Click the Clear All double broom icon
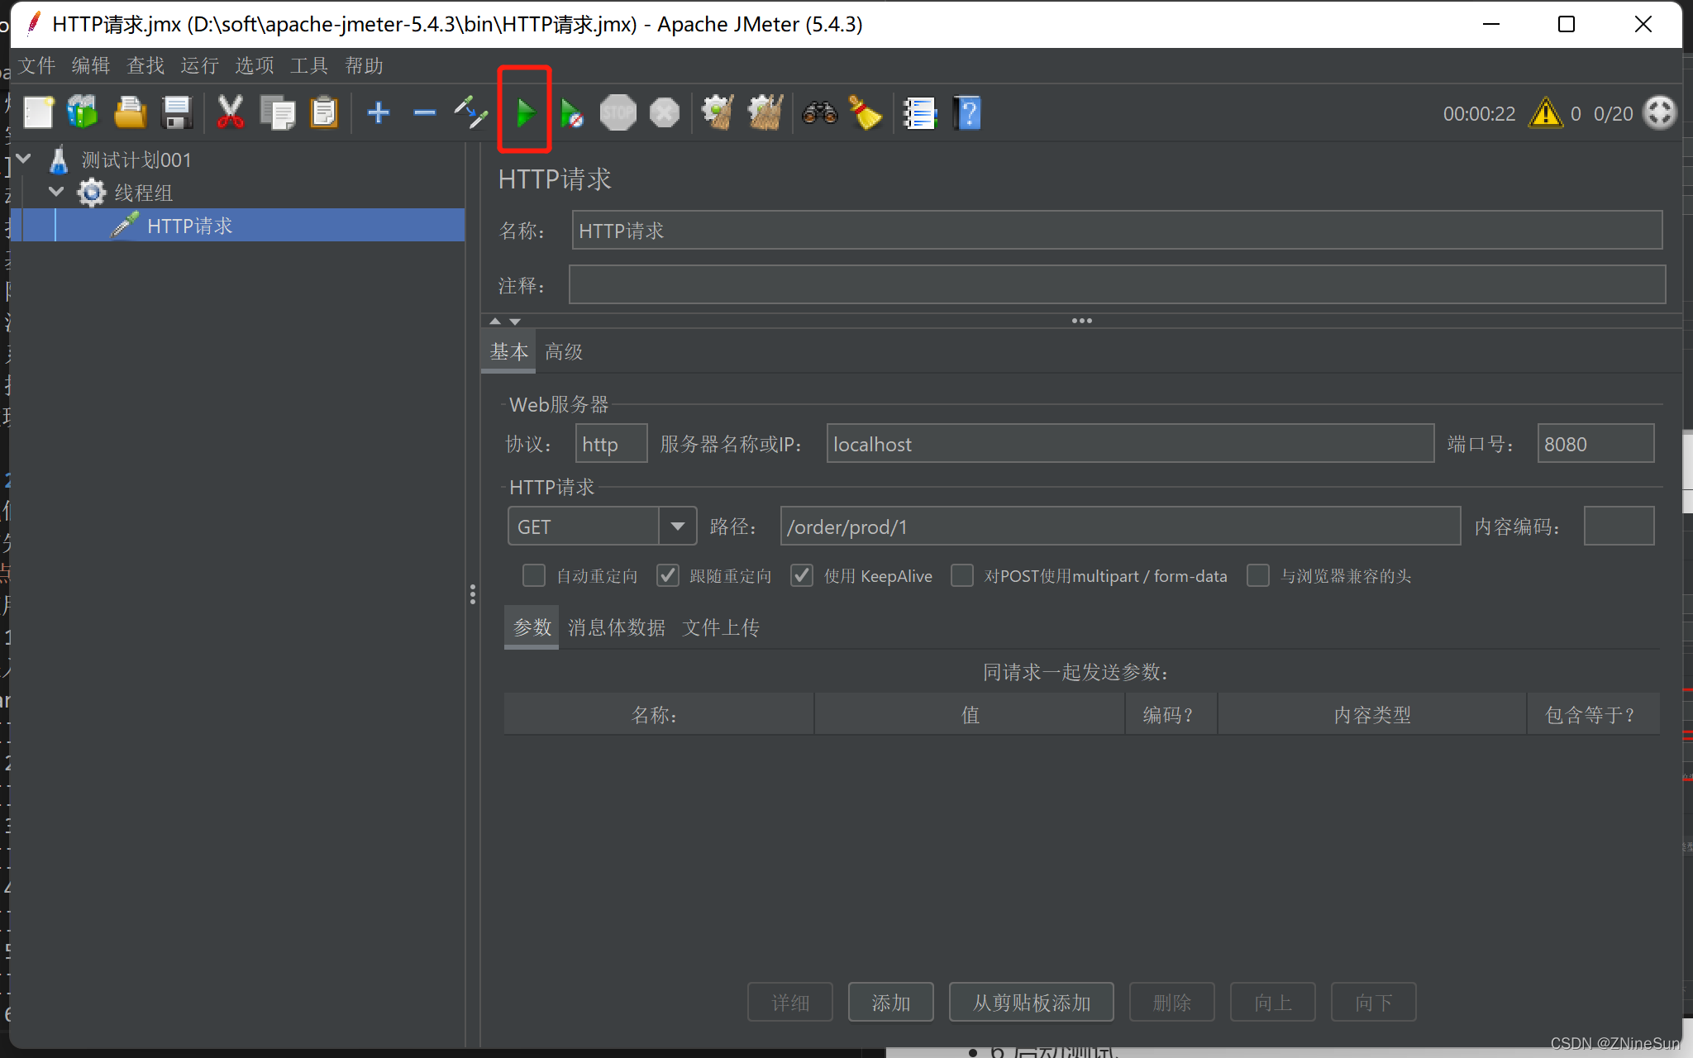The width and height of the screenshot is (1693, 1058). pos(765,112)
